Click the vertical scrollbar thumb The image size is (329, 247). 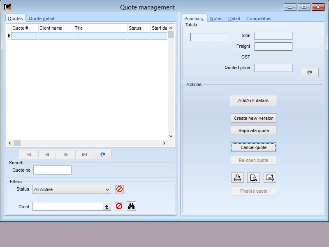click(171, 35)
